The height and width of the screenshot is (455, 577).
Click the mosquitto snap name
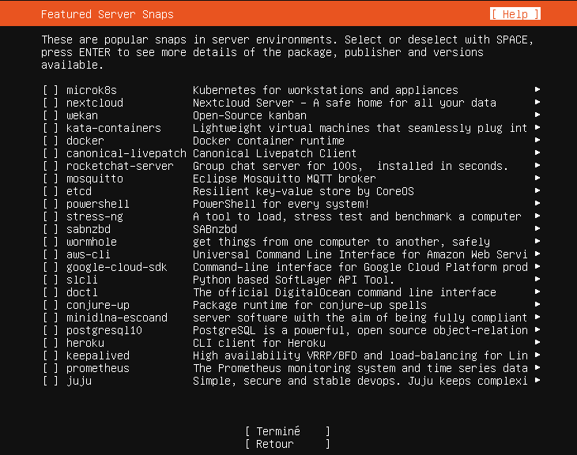pyautogui.click(x=95, y=179)
